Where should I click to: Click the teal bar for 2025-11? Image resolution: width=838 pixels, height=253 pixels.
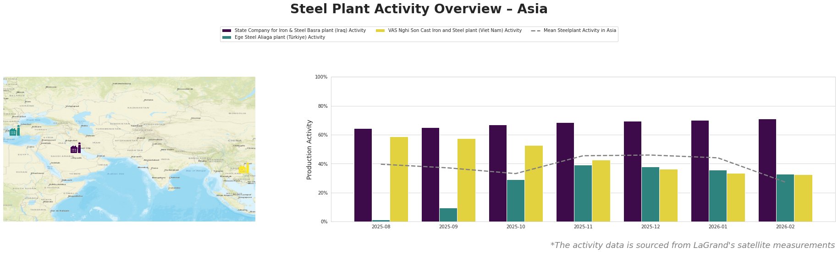click(583, 193)
